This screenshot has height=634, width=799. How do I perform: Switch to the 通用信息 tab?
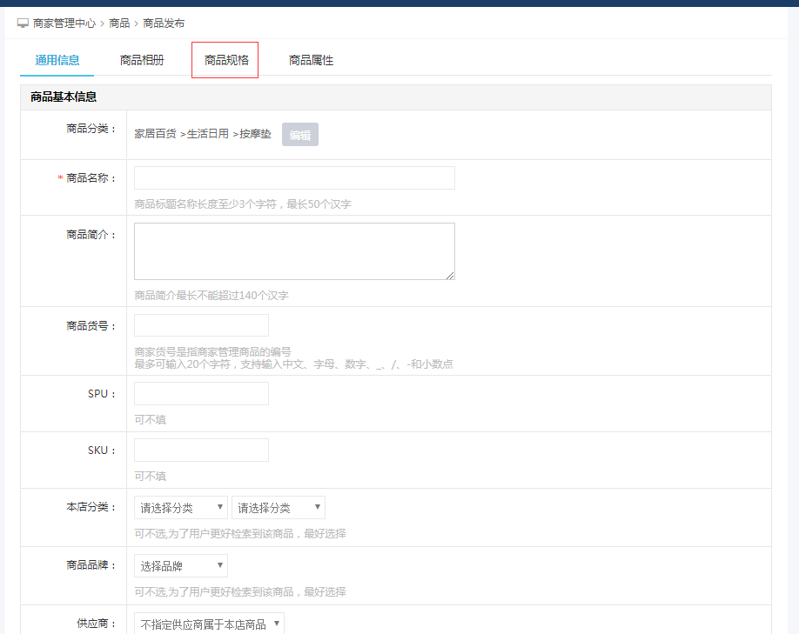(x=57, y=60)
